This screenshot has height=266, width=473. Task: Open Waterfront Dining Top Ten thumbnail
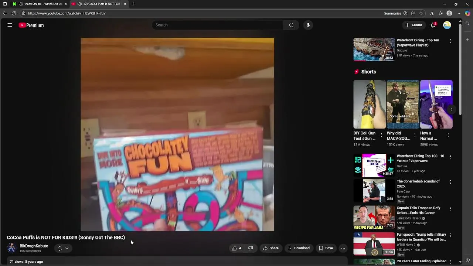(374, 50)
